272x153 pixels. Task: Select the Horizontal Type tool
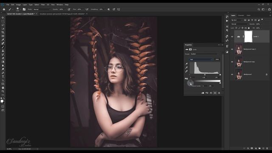click(x=3, y=76)
